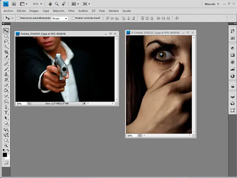Image resolution: width=237 pixels, height=178 pixels.
Task: Pick the Eyedropper tool
Action: pyautogui.click(x=6, y=57)
